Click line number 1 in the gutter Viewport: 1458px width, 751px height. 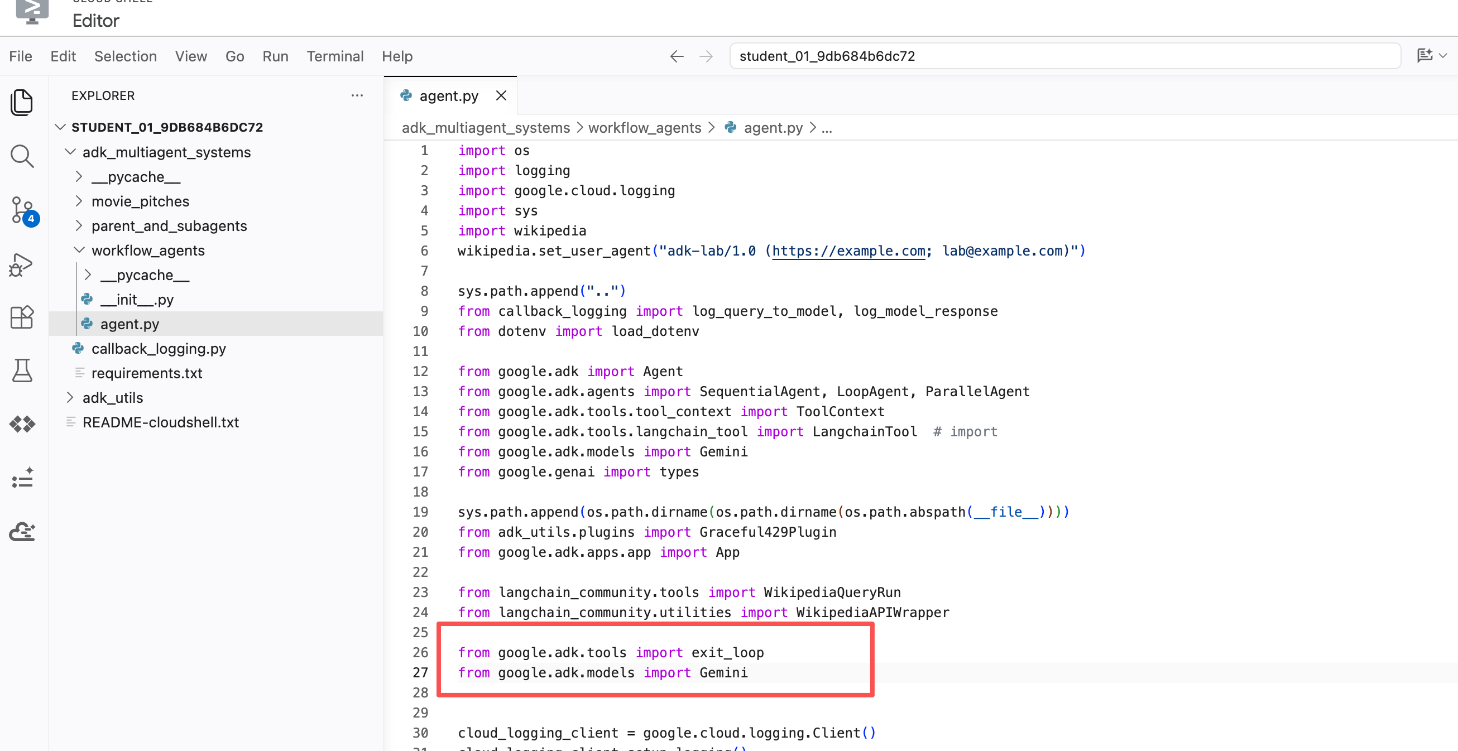[x=424, y=151]
